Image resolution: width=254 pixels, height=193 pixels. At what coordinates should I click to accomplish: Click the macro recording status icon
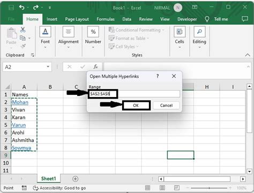pyautogui.click(x=24, y=188)
